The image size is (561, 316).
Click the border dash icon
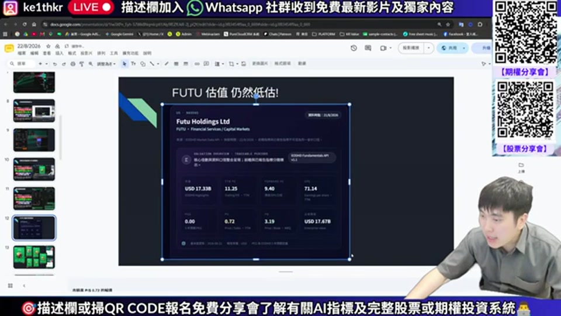tap(185, 64)
